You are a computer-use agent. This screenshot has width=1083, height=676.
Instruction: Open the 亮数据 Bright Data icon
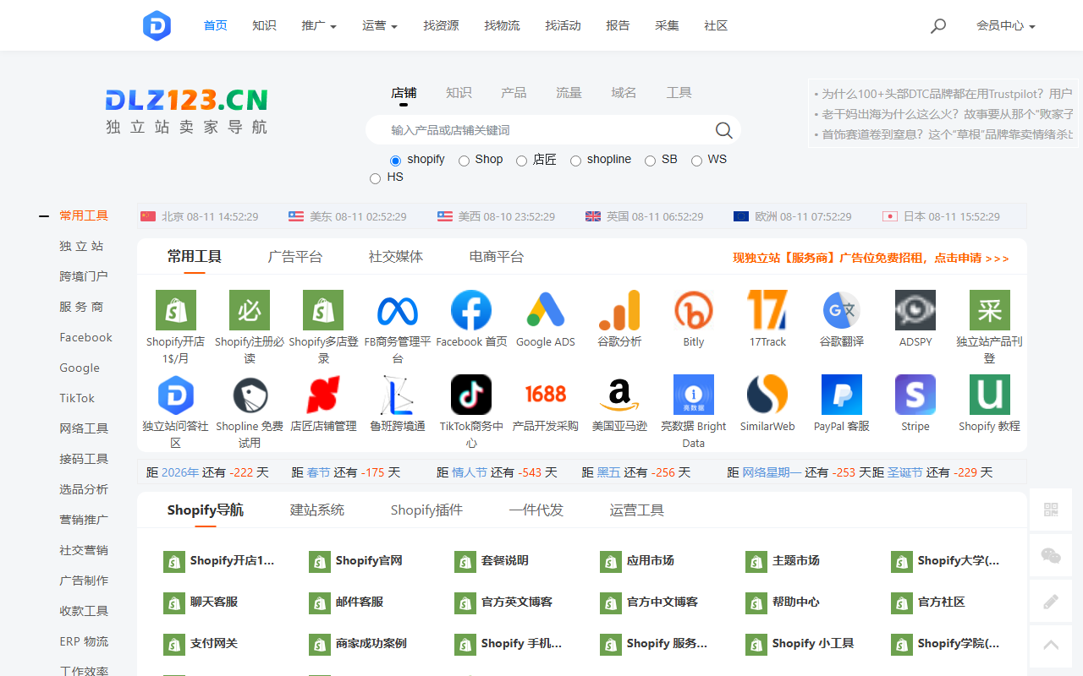tap(694, 395)
